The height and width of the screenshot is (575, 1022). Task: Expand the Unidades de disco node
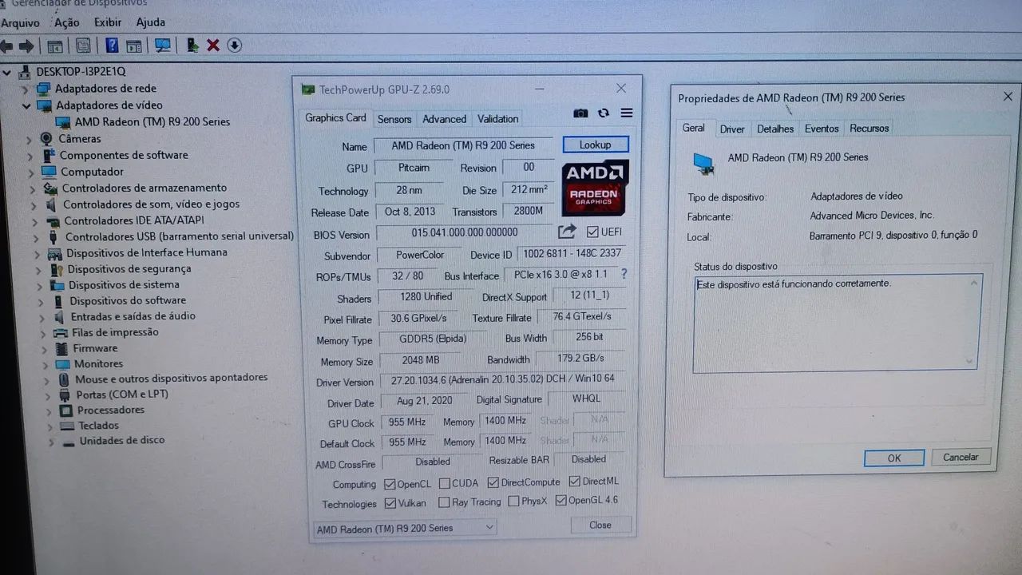[52, 442]
